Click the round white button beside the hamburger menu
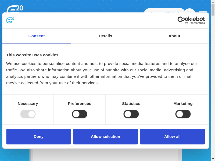 coord(190,11)
